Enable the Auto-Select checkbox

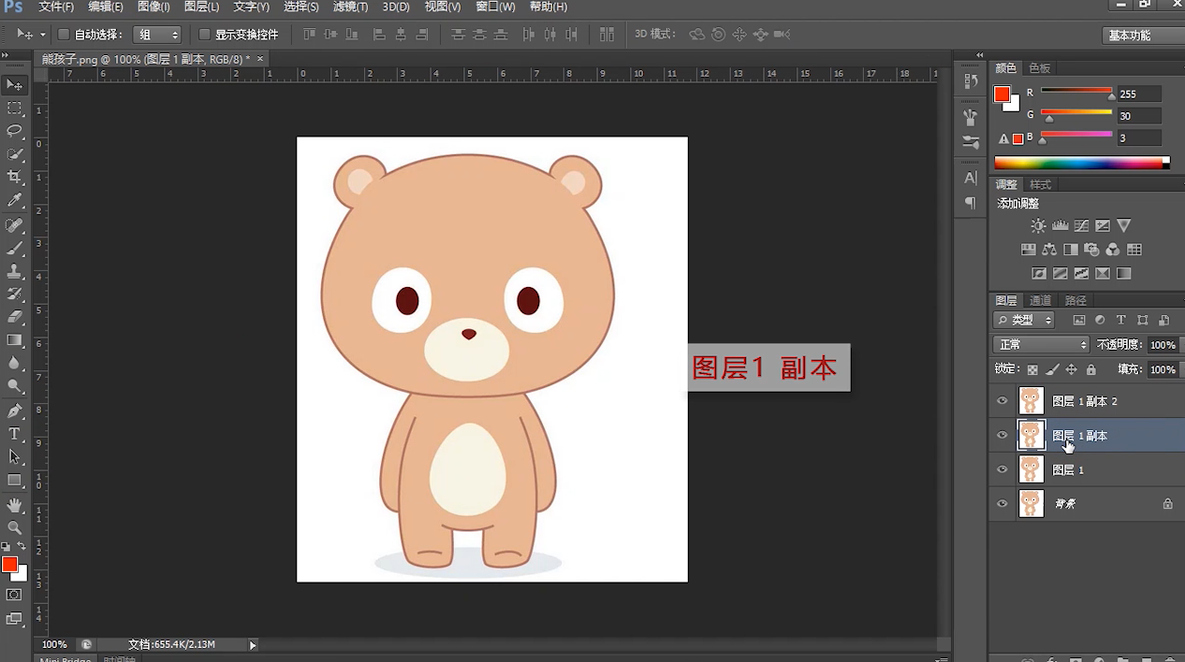(64, 35)
